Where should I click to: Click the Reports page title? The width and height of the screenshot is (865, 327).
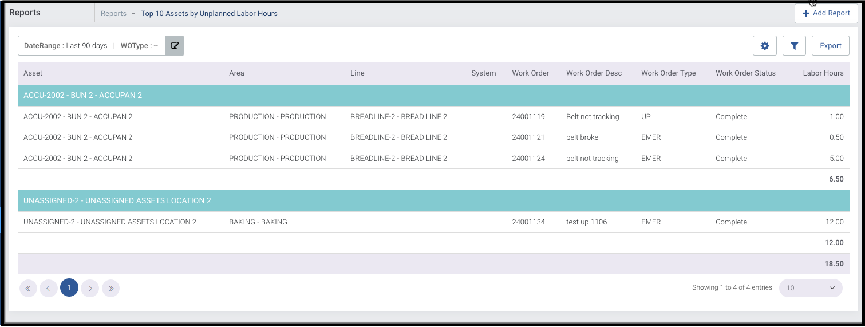25,13
